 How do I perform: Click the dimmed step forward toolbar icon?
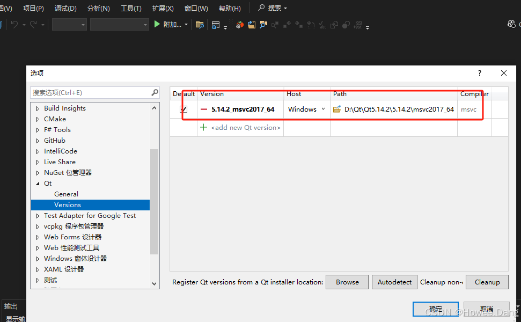click(x=299, y=25)
